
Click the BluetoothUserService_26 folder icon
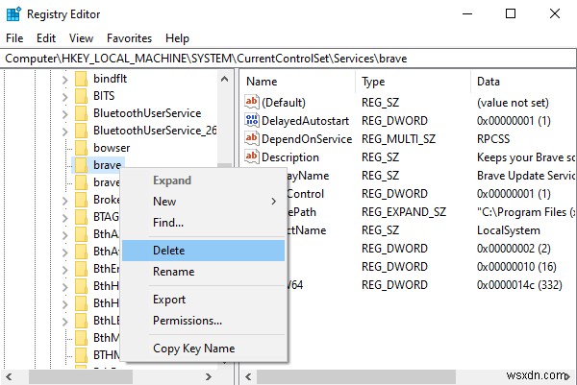click(x=81, y=131)
